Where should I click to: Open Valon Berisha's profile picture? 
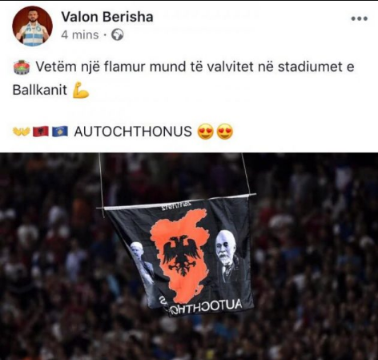pyautogui.click(x=32, y=26)
